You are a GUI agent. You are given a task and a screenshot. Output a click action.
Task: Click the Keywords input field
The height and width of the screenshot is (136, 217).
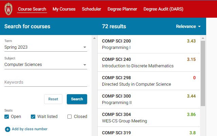point(45,82)
